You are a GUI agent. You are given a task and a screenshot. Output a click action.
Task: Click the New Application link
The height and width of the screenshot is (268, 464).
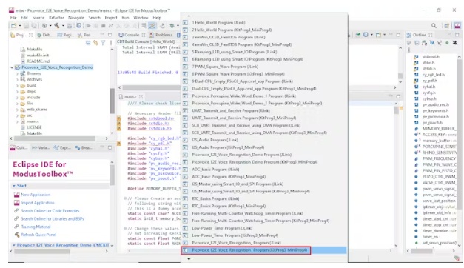(36, 195)
